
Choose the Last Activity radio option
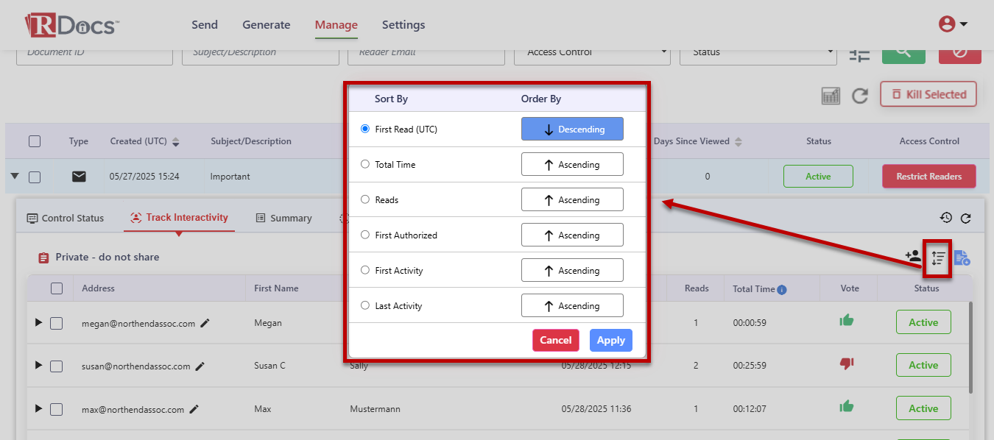click(365, 306)
